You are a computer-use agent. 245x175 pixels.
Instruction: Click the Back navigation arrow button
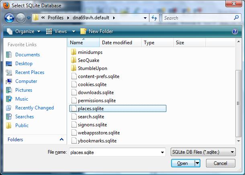click(9, 18)
